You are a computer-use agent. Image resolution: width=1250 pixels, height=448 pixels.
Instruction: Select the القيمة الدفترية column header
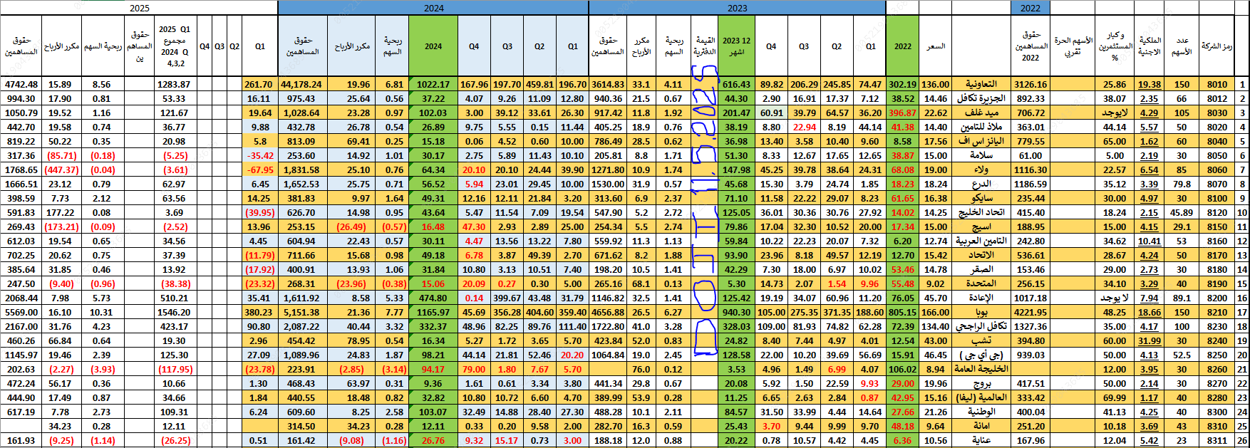click(x=704, y=46)
